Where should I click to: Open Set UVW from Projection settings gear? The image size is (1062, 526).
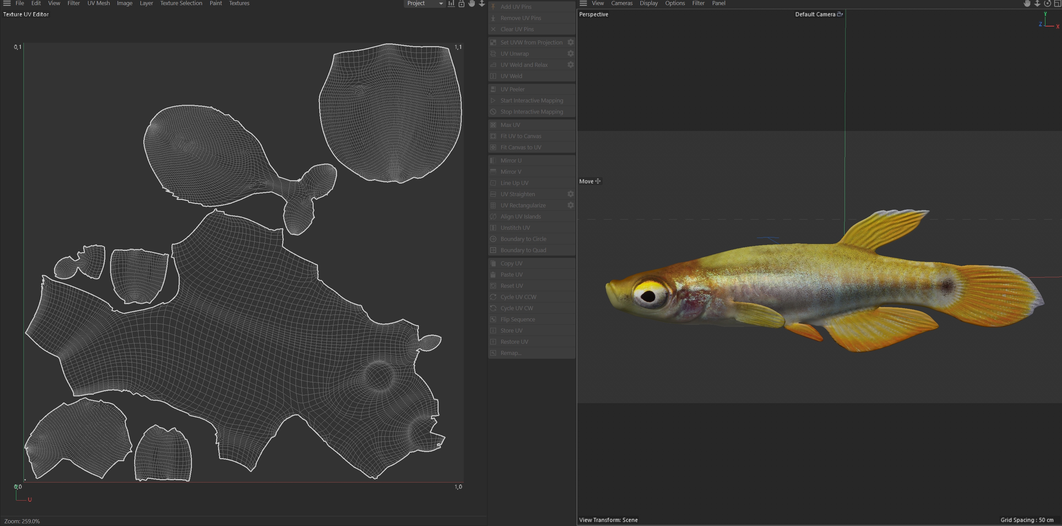570,42
